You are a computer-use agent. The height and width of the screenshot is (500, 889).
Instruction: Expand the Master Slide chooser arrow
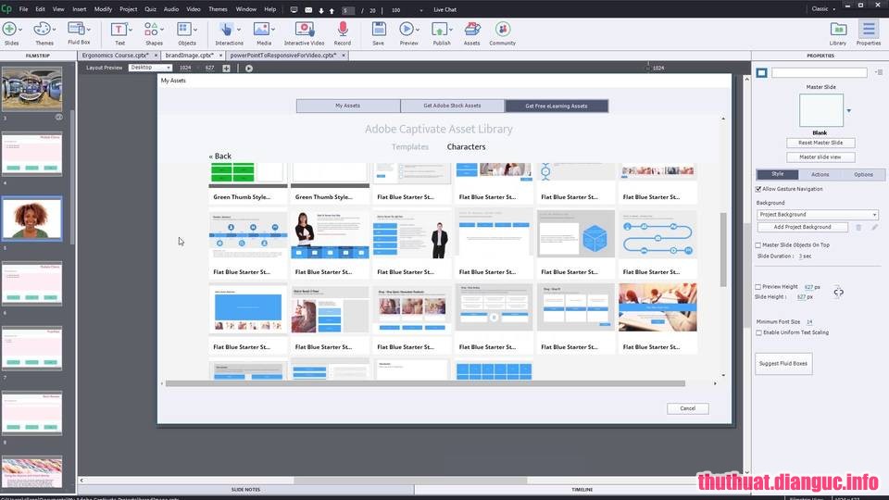tap(849, 110)
